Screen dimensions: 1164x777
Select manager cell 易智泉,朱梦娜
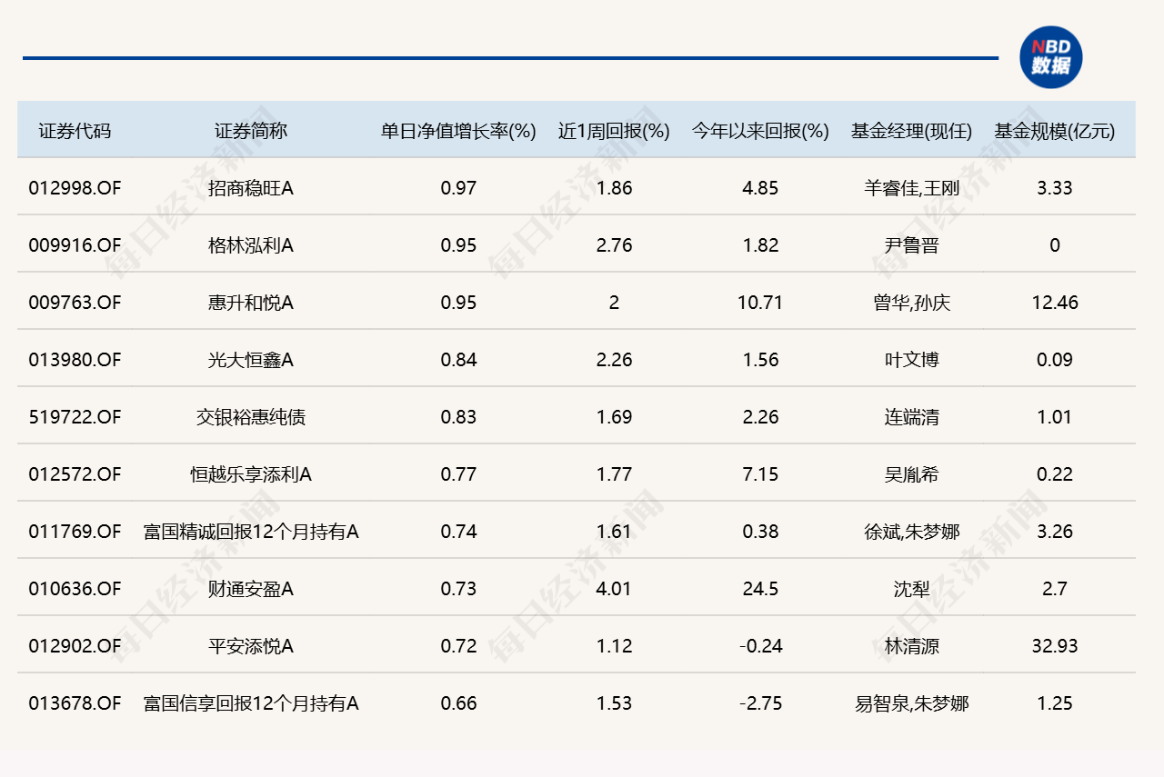coord(912,703)
